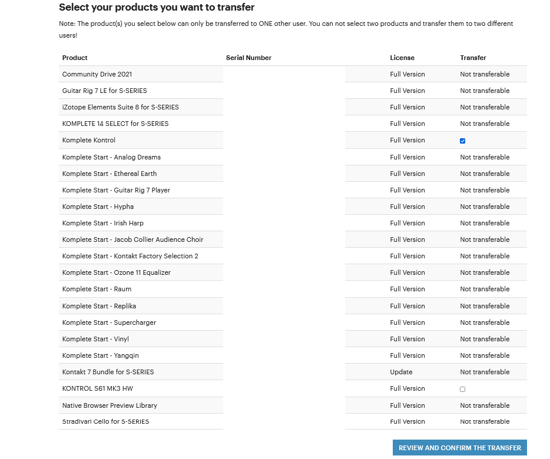Select Komplete Start - Ozone 11 Equalizer

[117, 273]
